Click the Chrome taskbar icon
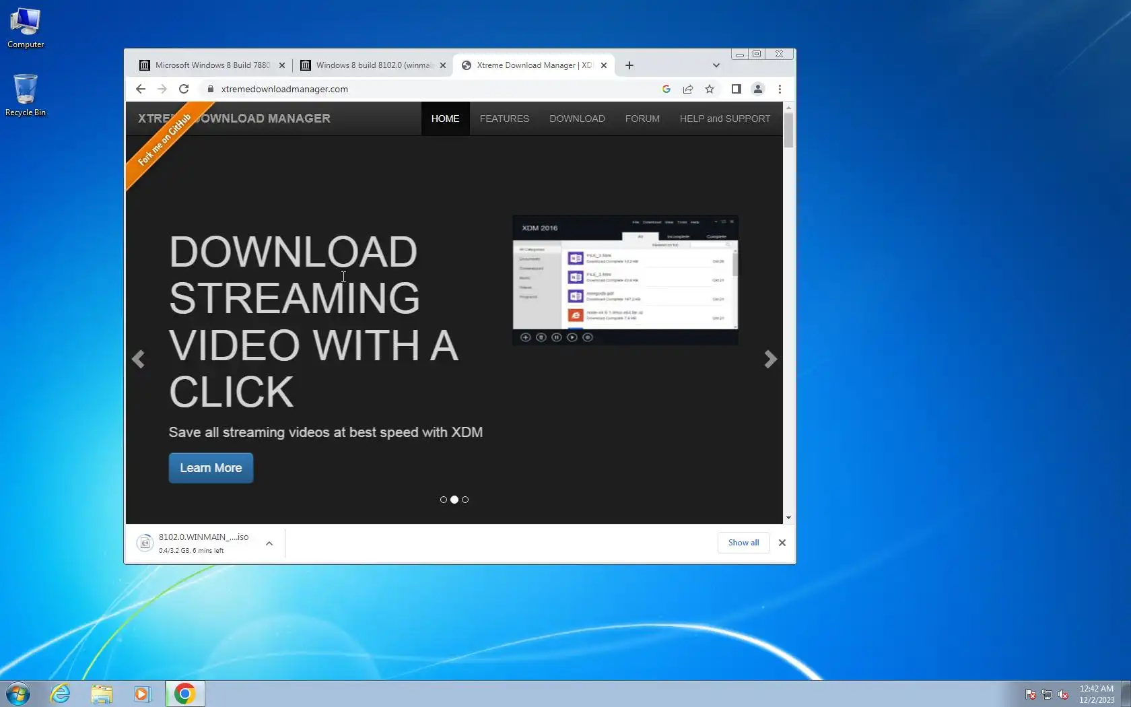The image size is (1131, 707). tap(185, 694)
